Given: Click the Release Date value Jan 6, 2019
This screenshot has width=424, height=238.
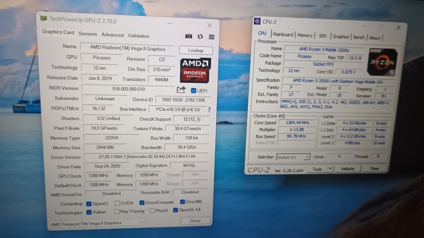Looking at the screenshot, I should [100, 78].
